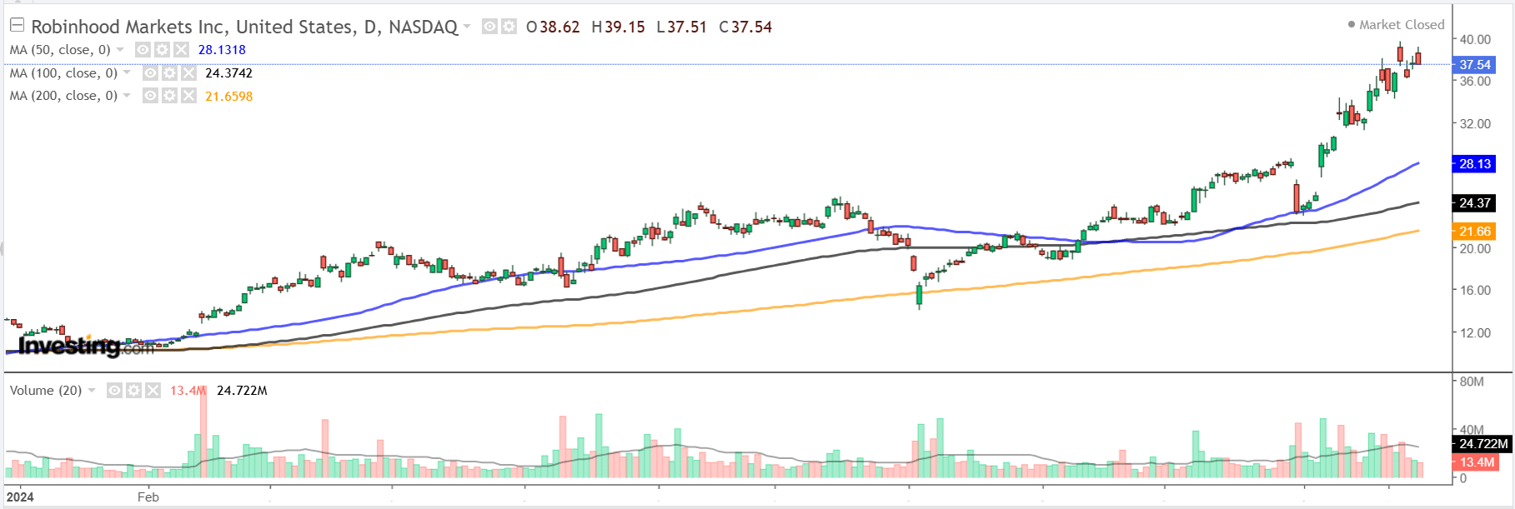Open the Volume (20) dropdown arrow
Screen dimensions: 1515x509
tap(92, 391)
